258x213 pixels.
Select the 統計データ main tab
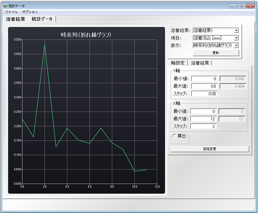tap(42, 19)
